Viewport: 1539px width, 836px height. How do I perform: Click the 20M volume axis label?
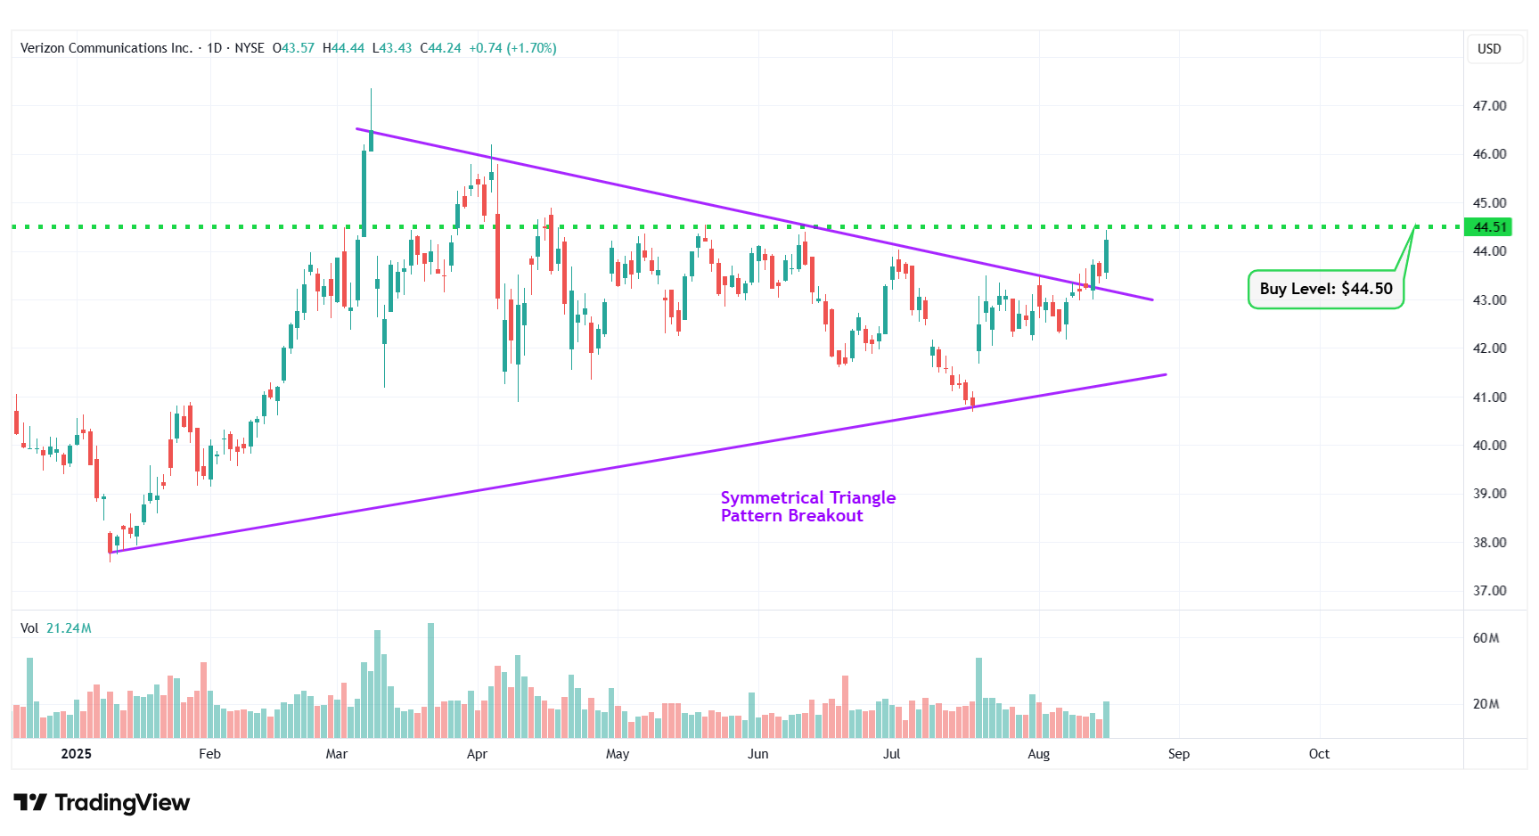pyautogui.click(x=1486, y=704)
